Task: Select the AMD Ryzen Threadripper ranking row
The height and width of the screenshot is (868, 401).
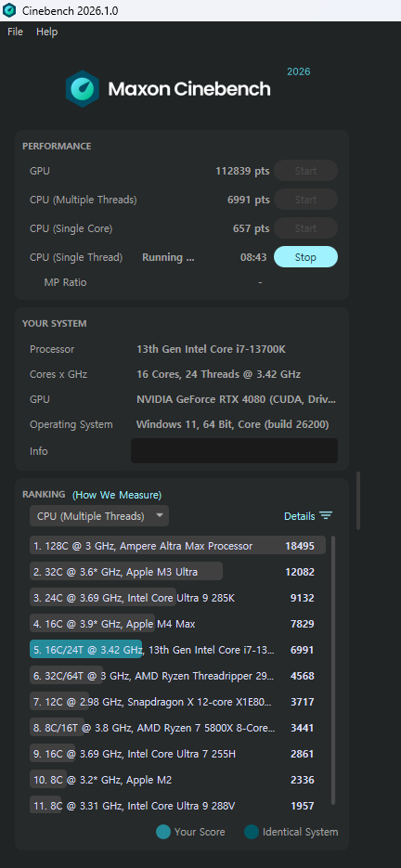Action: click(177, 676)
